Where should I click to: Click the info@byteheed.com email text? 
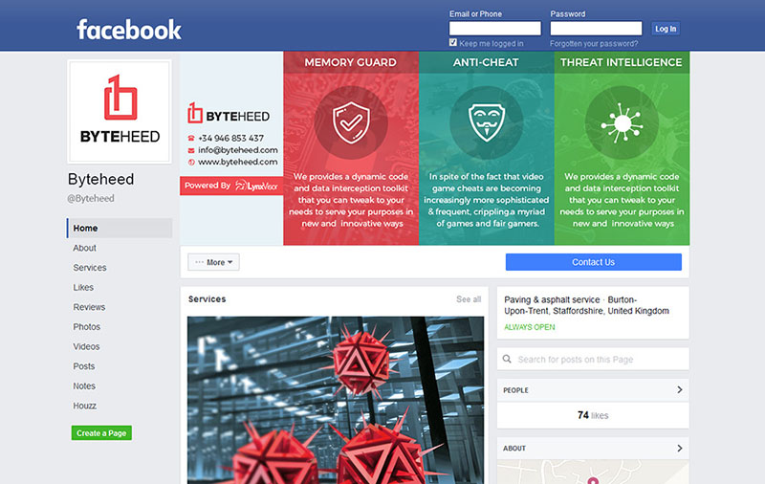click(x=238, y=150)
